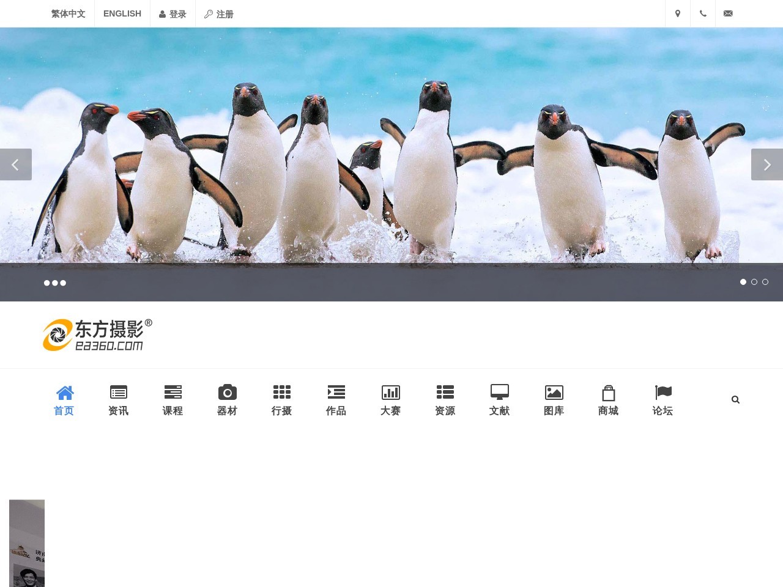Open the search magnifier icon
Viewport: 783px width, 587px height.
coord(735,399)
